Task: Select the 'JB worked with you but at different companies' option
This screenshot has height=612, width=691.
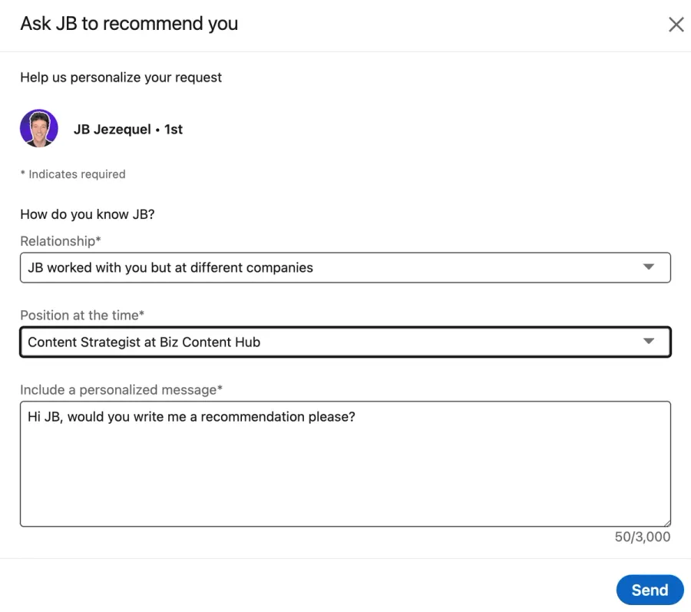Action: pos(170,267)
